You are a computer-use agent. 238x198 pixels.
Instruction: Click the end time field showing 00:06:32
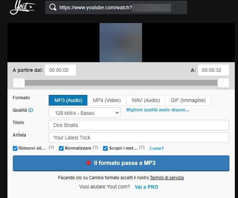click(x=213, y=70)
